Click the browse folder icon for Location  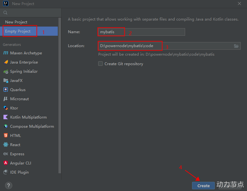tap(236, 46)
